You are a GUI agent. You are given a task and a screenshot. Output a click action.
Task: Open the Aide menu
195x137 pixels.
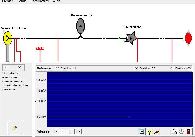pyautogui.click(x=57, y=1)
